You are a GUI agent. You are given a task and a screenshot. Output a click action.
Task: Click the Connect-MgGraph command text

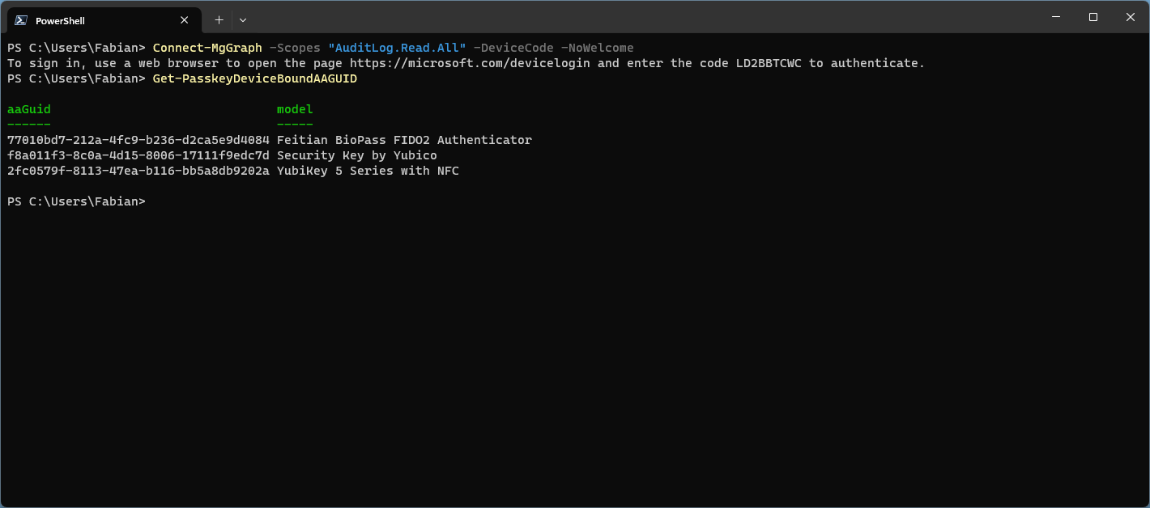point(207,48)
